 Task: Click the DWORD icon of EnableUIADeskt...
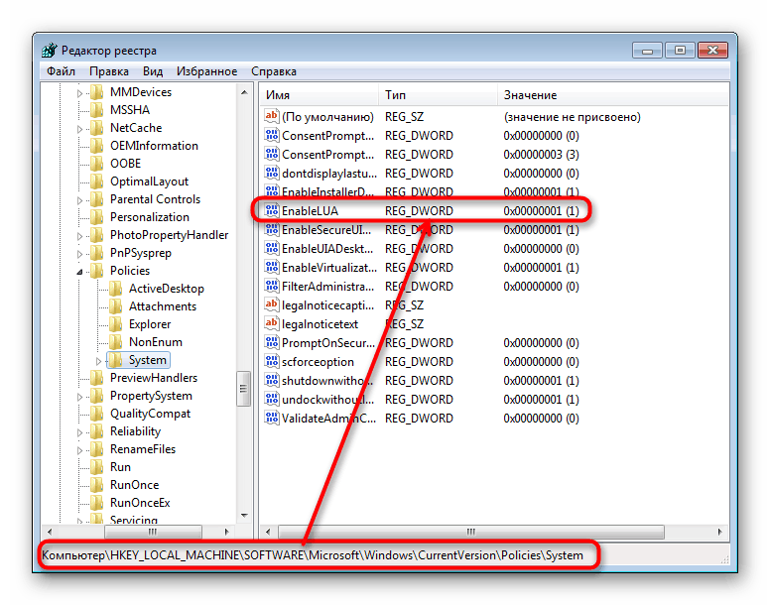(272, 248)
